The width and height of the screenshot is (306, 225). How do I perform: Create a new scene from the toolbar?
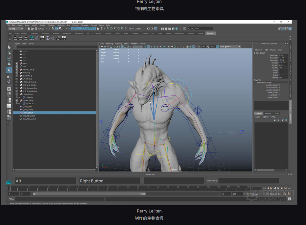point(29,29)
